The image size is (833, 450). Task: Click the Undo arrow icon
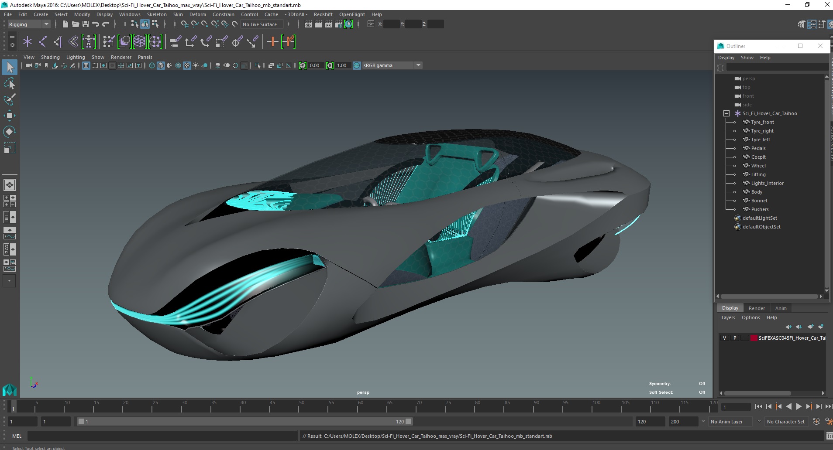96,24
